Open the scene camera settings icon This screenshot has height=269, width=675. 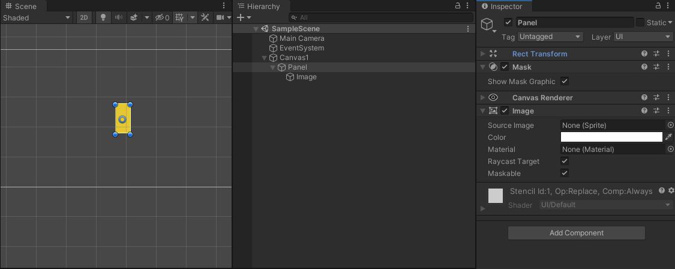pyautogui.click(x=220, y=17)
